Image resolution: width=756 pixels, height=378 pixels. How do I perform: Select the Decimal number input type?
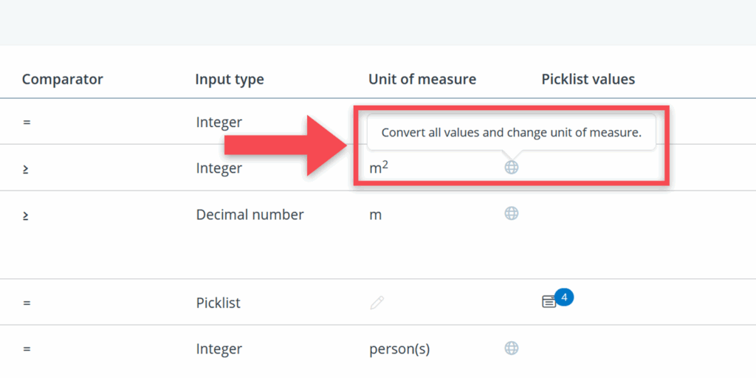(250, 215)
